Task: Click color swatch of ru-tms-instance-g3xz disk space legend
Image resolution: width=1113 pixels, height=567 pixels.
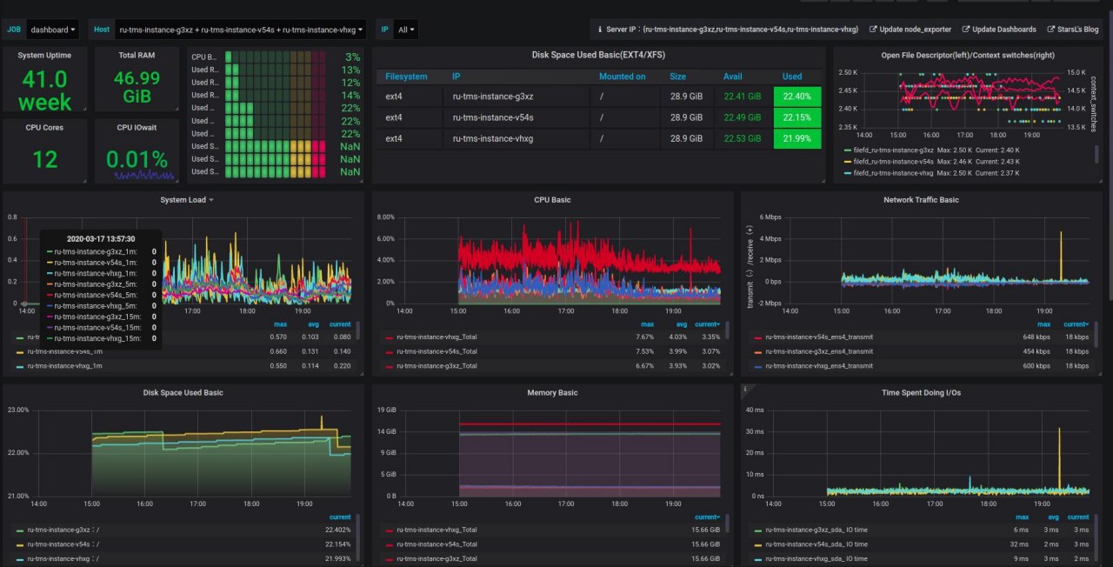Action: click(x=20, y=530)
